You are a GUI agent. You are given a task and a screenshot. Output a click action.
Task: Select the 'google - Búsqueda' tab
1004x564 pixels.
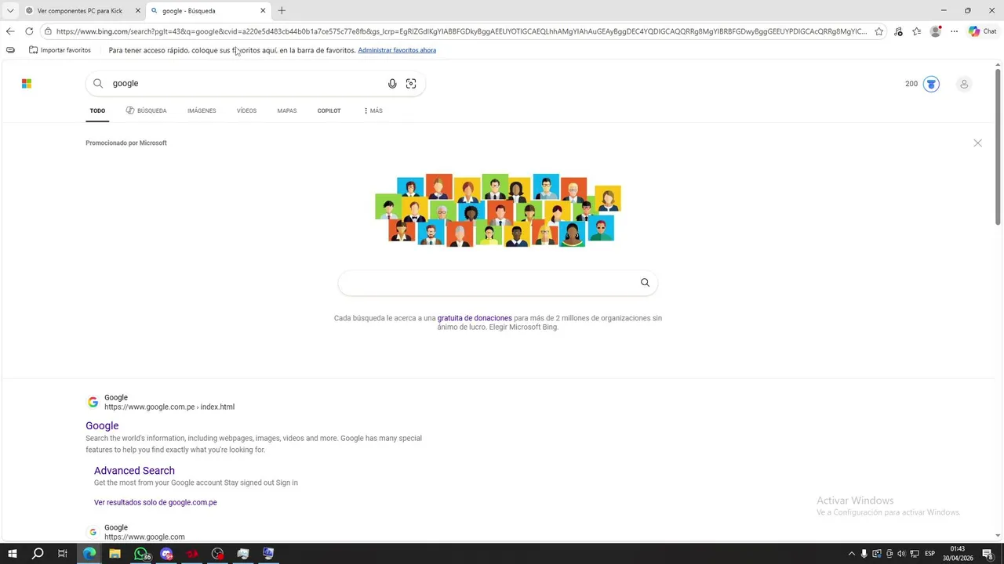click(208, 11)
